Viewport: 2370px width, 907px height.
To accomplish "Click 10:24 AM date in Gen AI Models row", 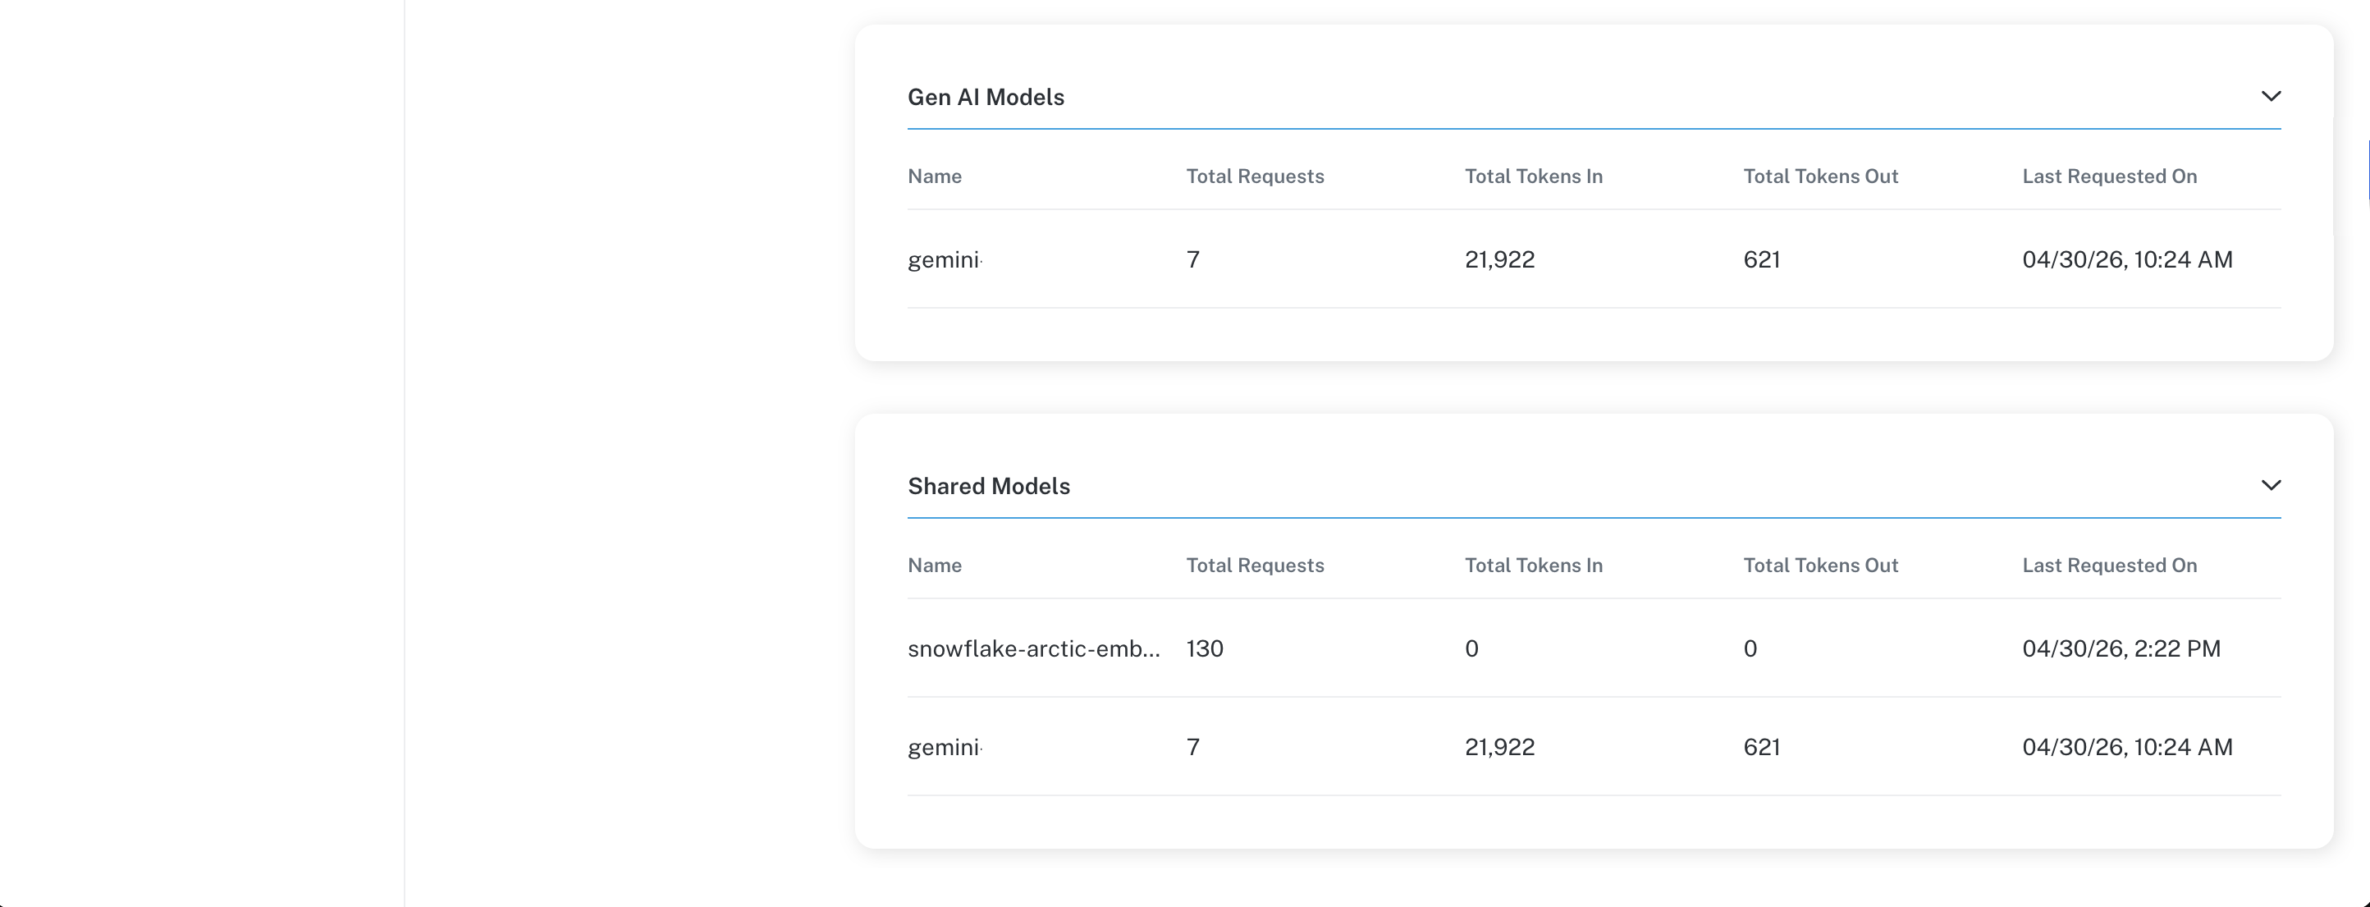I will tap(2127, 259).
